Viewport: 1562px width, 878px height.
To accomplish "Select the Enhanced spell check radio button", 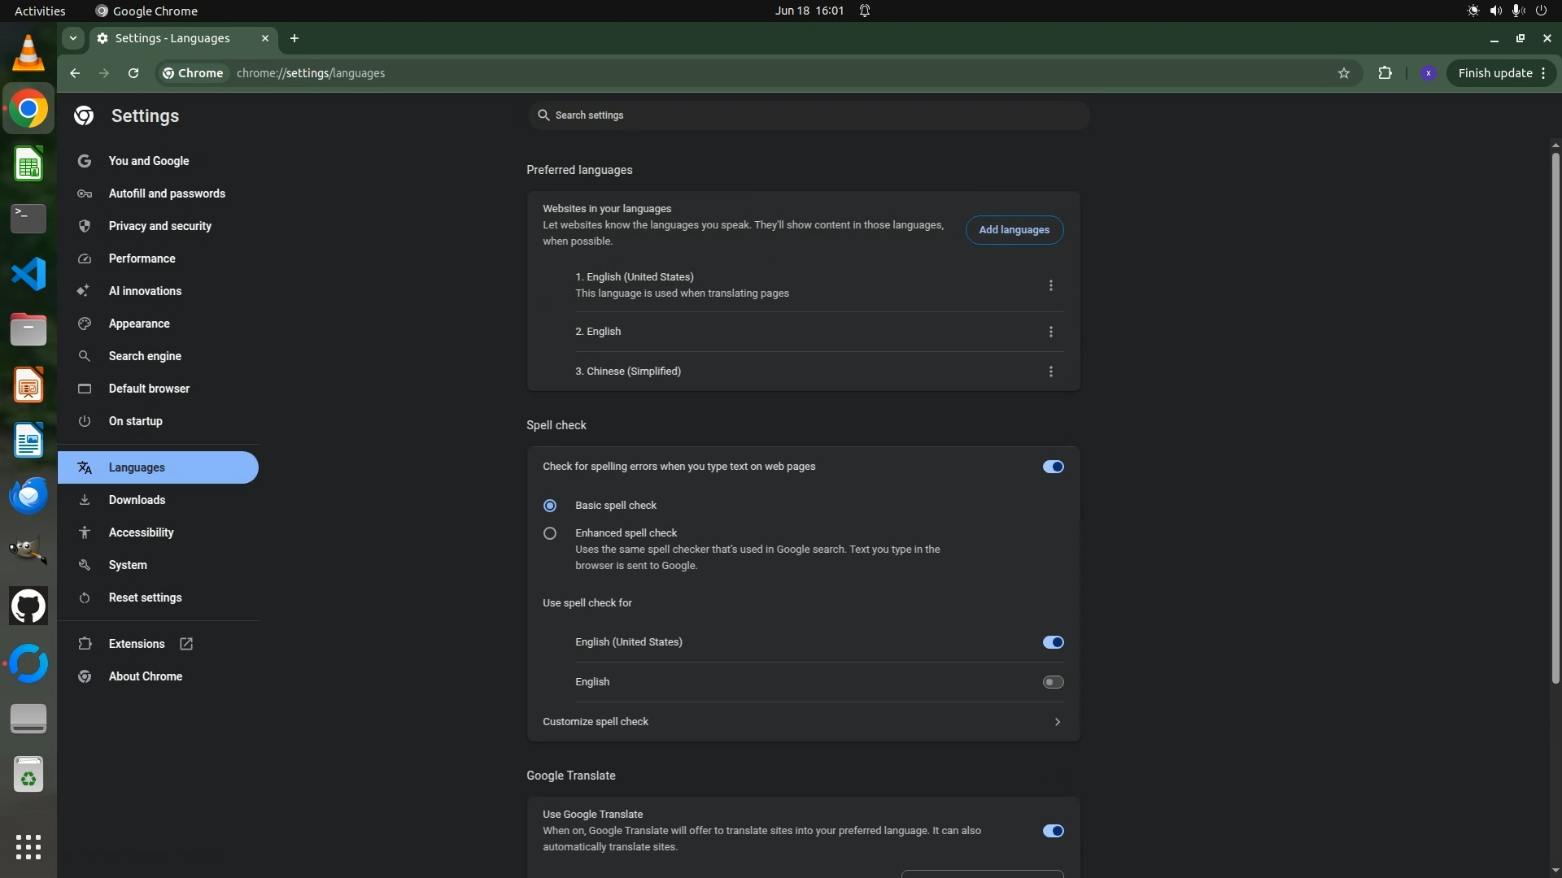I will 550,533.
